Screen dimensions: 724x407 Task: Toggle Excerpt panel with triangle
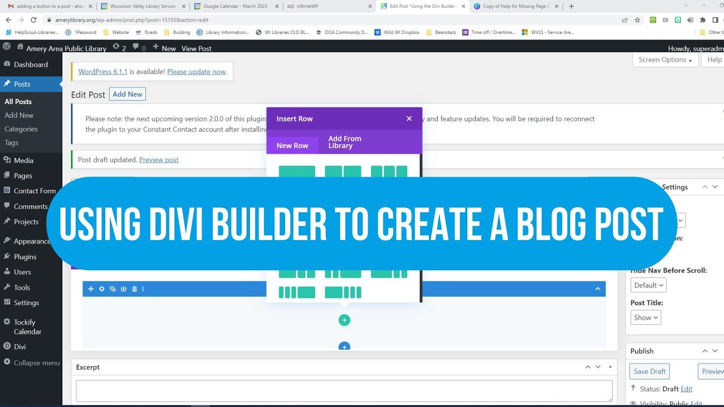coord(610,367)
